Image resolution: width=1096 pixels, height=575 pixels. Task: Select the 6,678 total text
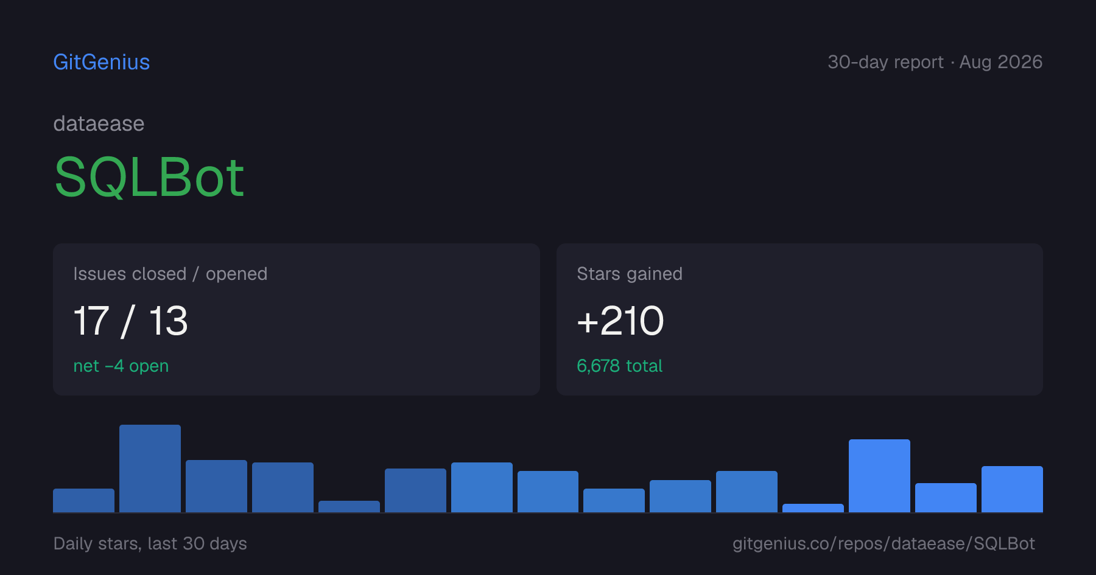click(x=619, y=366)
